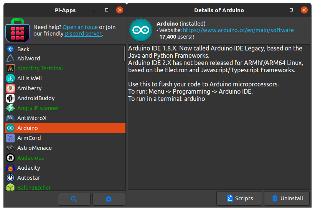This screenshot has width=315, height=211.
Task: Open the search button with magnifier
Action: click(74, 199)
